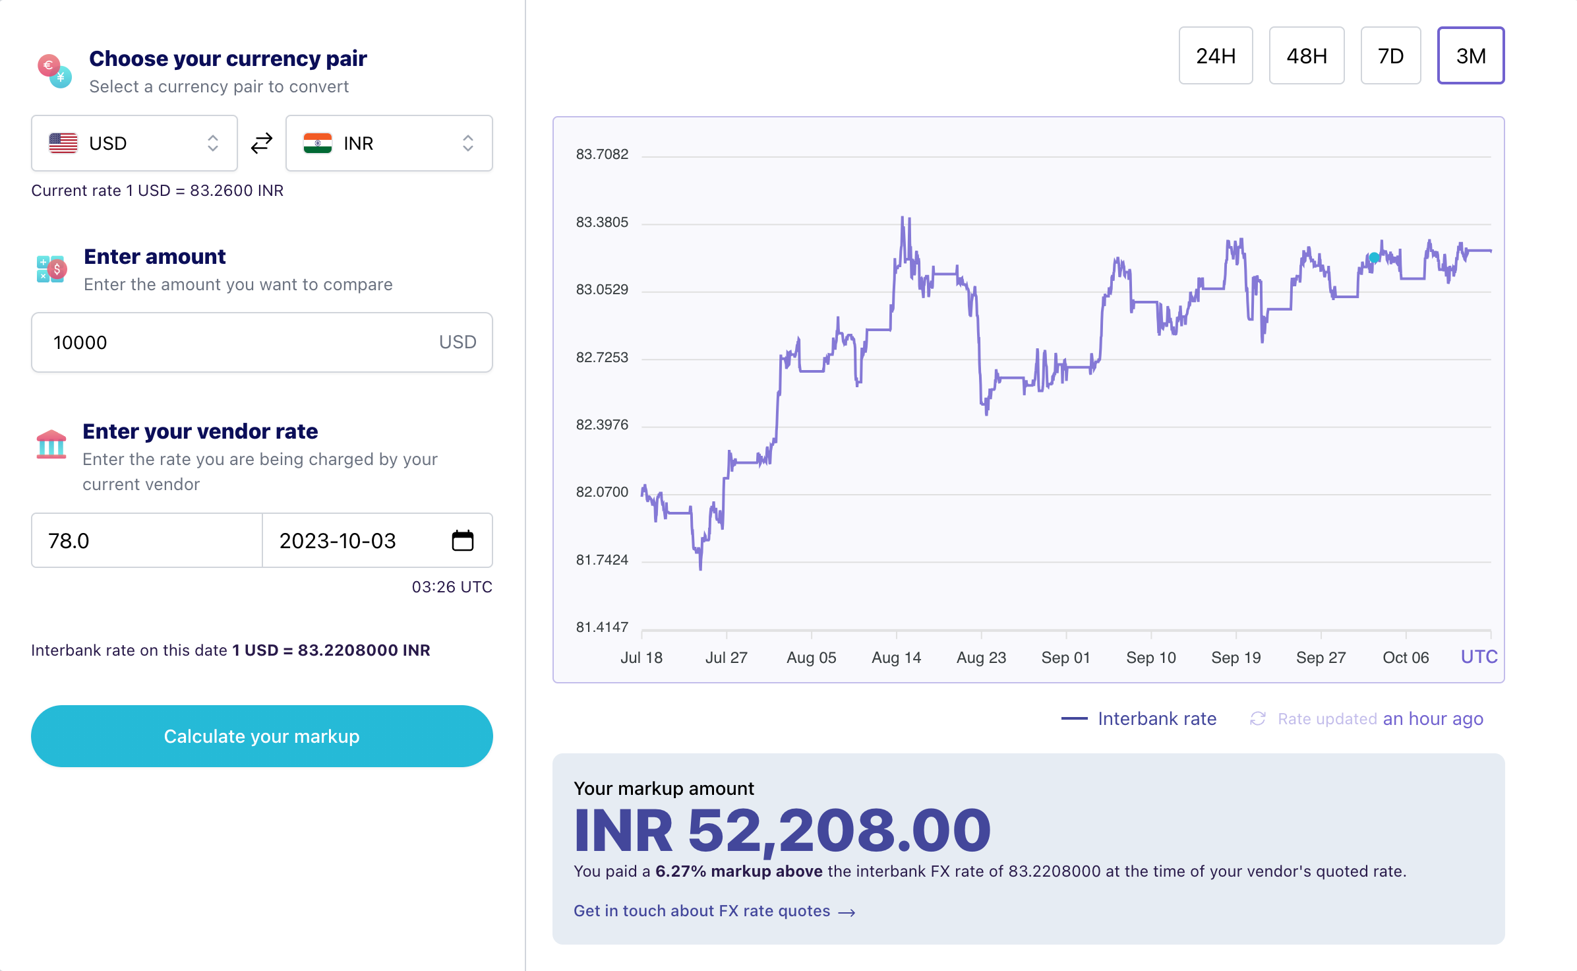Click the bank vendor rate icon
The image size is (1577, 971).
pos(51,444)
